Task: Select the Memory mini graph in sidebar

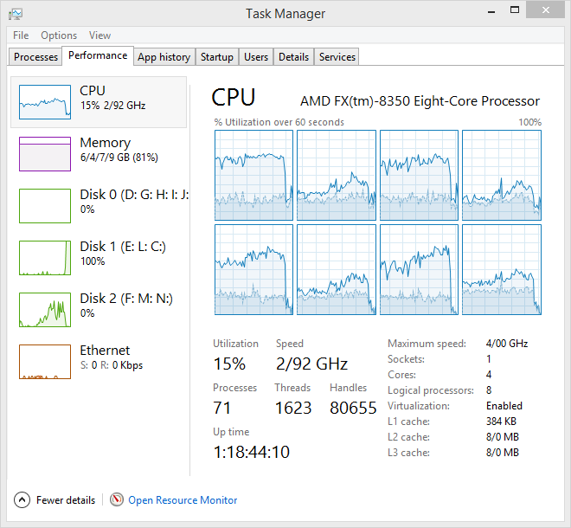Action: tap(45, 154)
